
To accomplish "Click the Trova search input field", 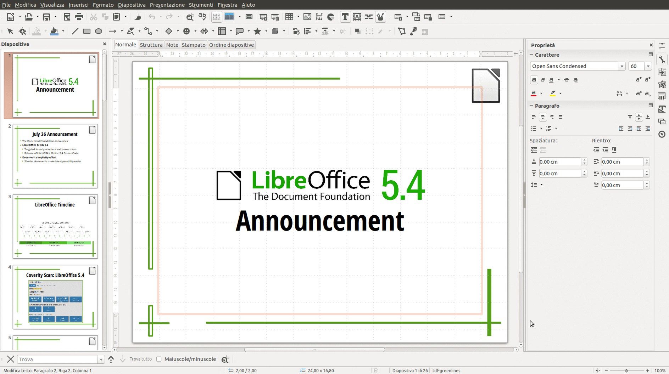I will pos(57,359).
